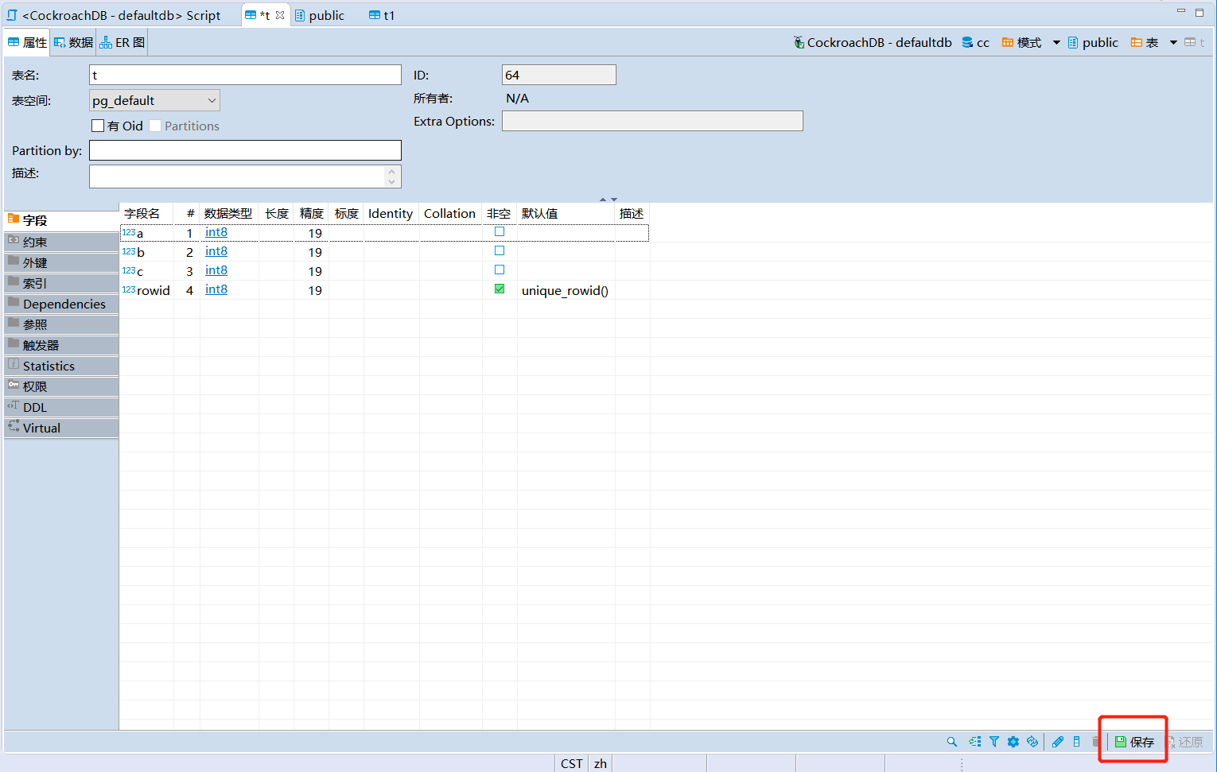The width and height of the screenshot is (1217, 772).
Task: Click int8 data type link for column a
Action: (216, 232)
